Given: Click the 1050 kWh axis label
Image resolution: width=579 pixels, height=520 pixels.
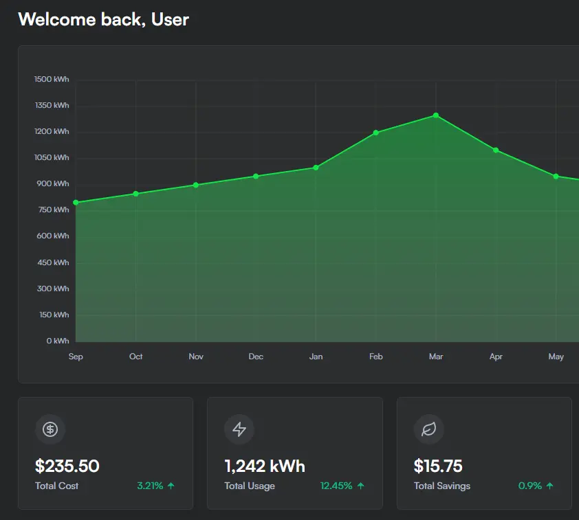Looking at the screenshot, I should point(52,158).
